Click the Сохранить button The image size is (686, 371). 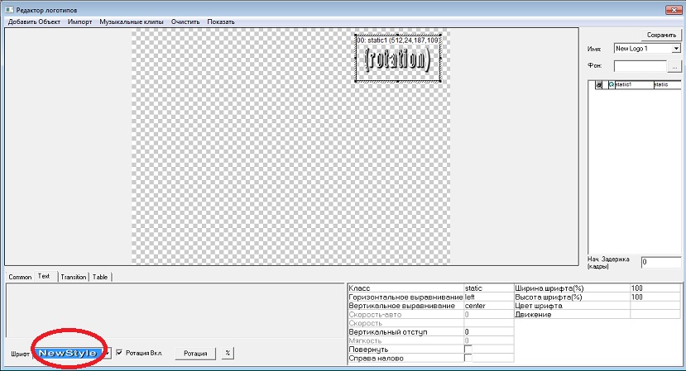[661, 35]
